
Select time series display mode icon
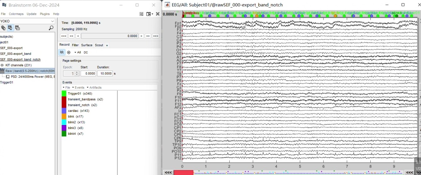(x=62, y=52)
